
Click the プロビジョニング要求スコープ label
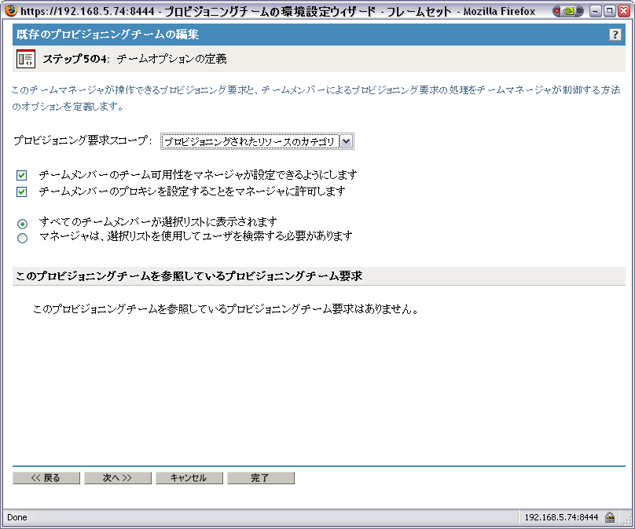tap(83, 140)
